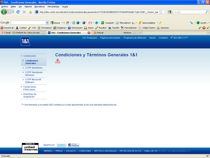Select CCPP Microsoft Software in sidebar
Viewport: 210px width, 158px height.
pyautogui.click(x=33, y=81)
